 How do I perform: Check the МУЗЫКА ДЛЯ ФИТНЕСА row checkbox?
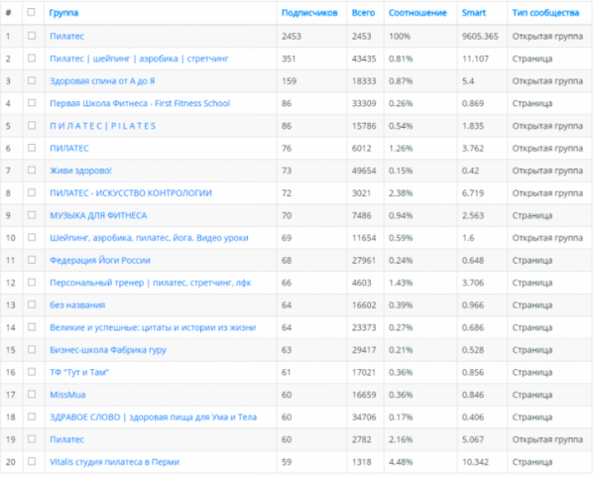point(32,215)
